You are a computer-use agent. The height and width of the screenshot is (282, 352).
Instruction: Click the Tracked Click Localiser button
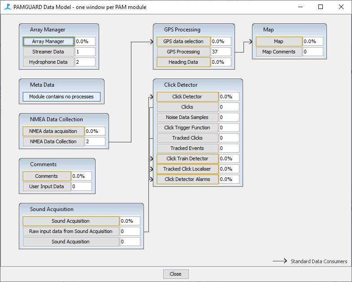(187, 169)
